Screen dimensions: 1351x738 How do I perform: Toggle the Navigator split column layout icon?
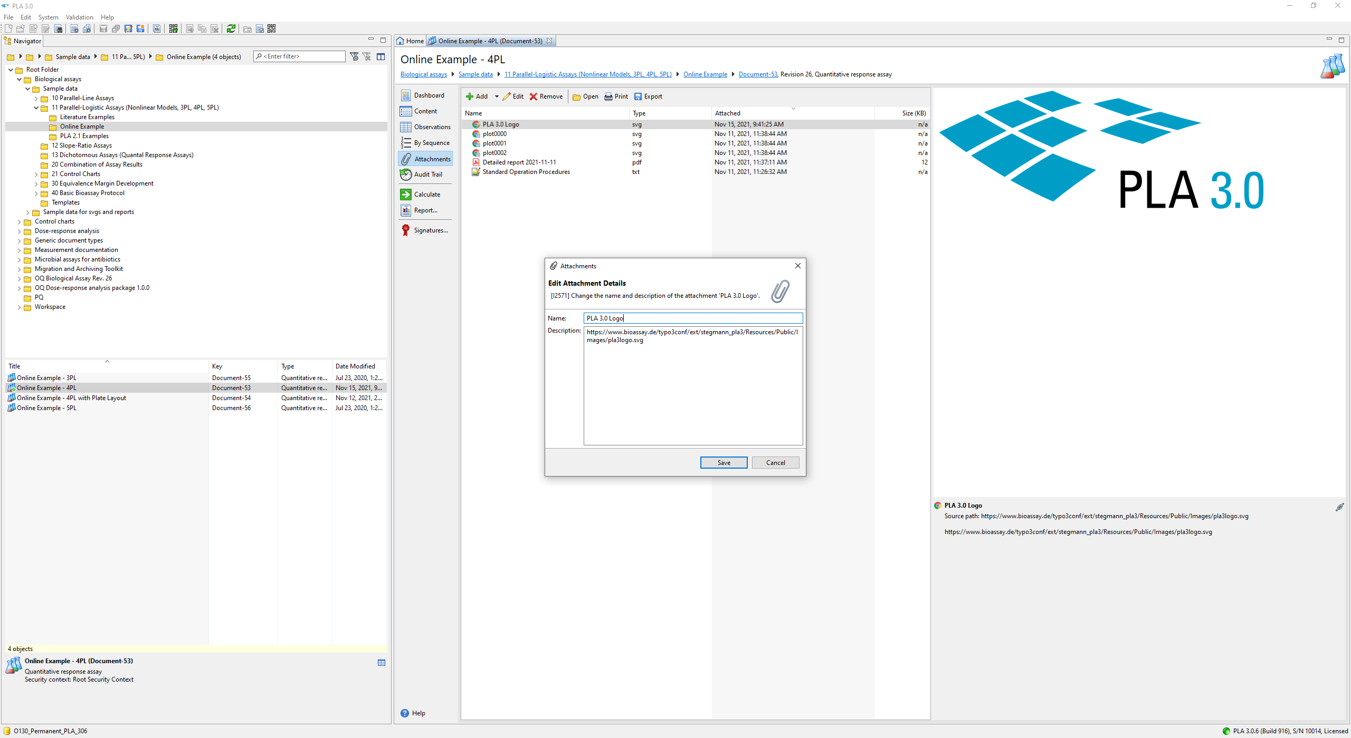coord(380,56)
